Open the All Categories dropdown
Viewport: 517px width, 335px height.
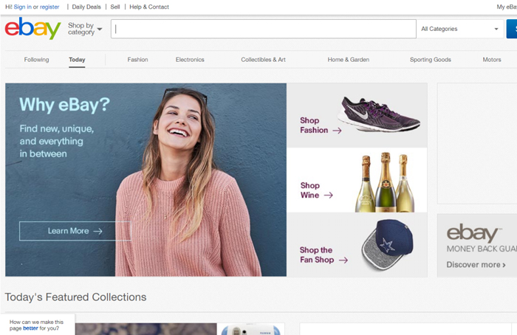point(460,29)
